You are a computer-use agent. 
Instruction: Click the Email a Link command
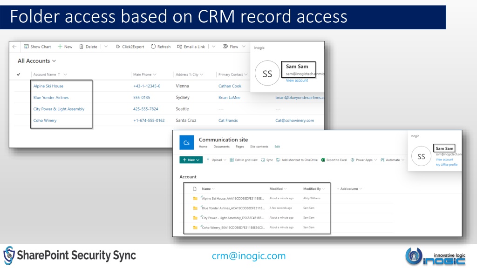tap(191, 47)
